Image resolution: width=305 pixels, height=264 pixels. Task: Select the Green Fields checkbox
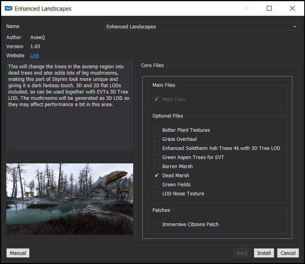tap(156, 185)
